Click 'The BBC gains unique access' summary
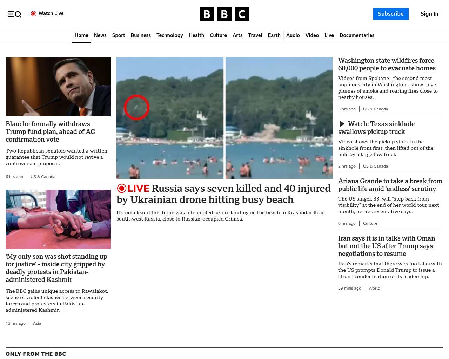 [57, 300]
